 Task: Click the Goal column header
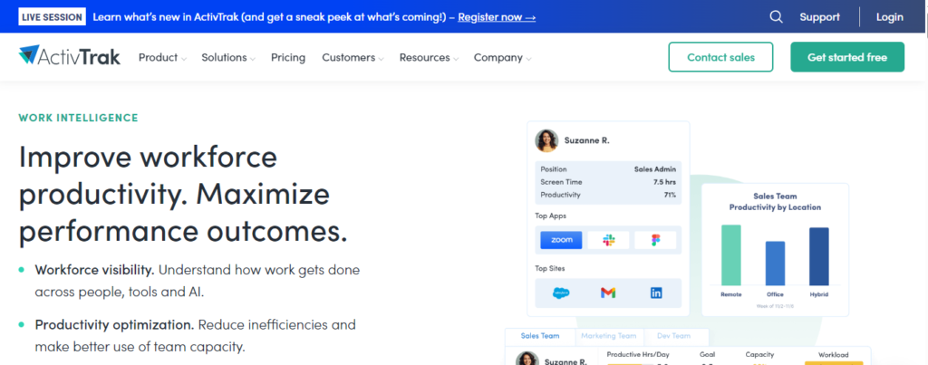(707, 354)
